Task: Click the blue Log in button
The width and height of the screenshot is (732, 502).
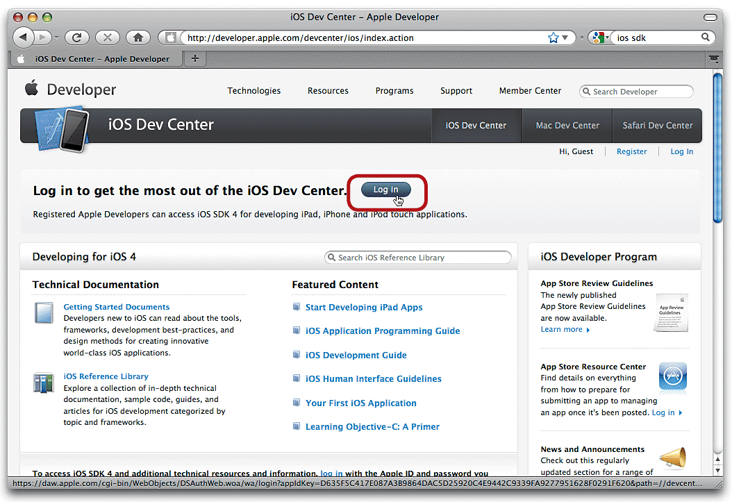Action: point(386,190)
